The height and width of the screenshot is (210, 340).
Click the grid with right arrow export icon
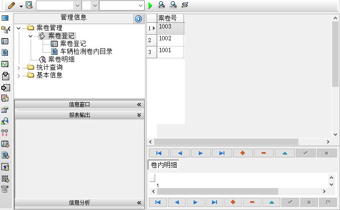pyautogui.click(x=6, y=88)
